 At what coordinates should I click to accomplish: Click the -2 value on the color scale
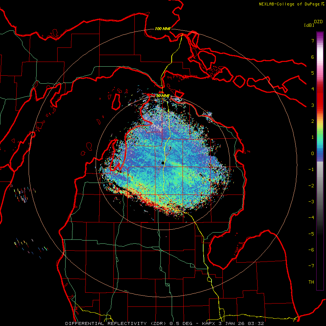[x=311, y=186]
